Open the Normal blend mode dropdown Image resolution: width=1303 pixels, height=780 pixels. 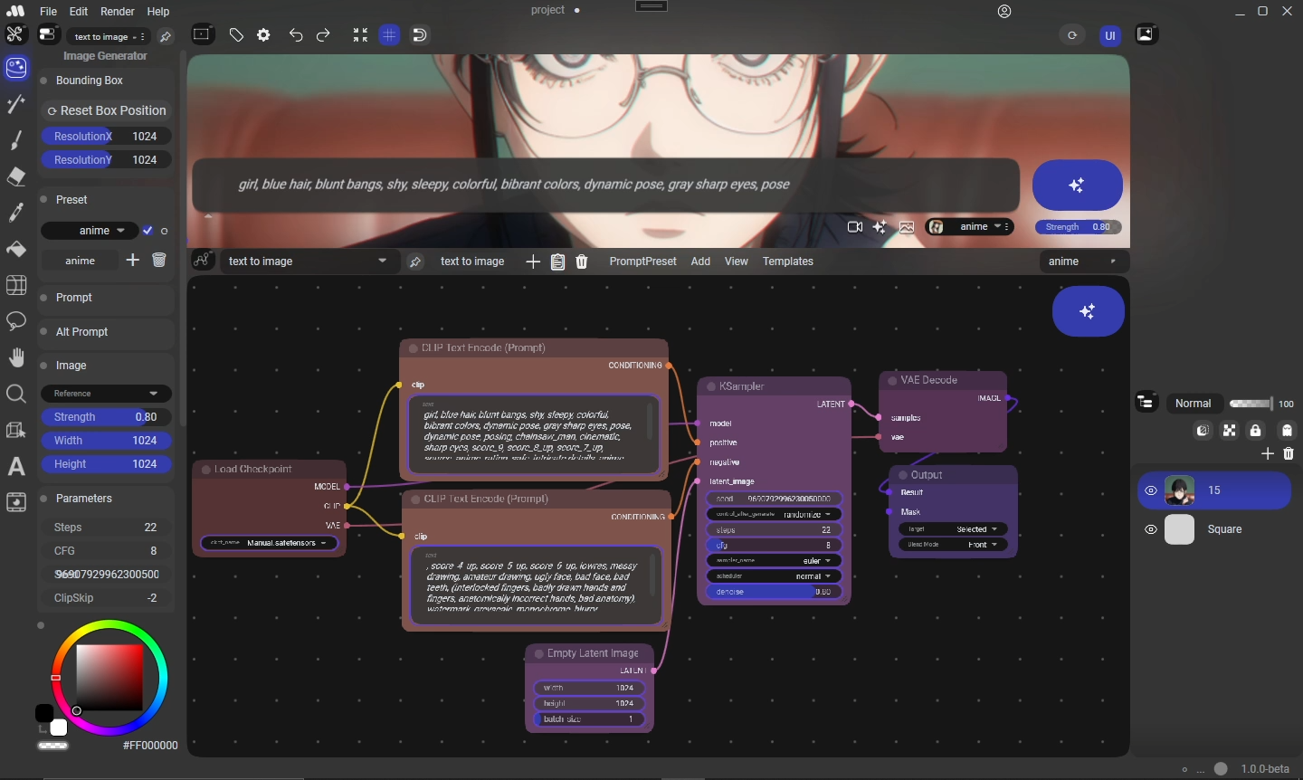1193,404
